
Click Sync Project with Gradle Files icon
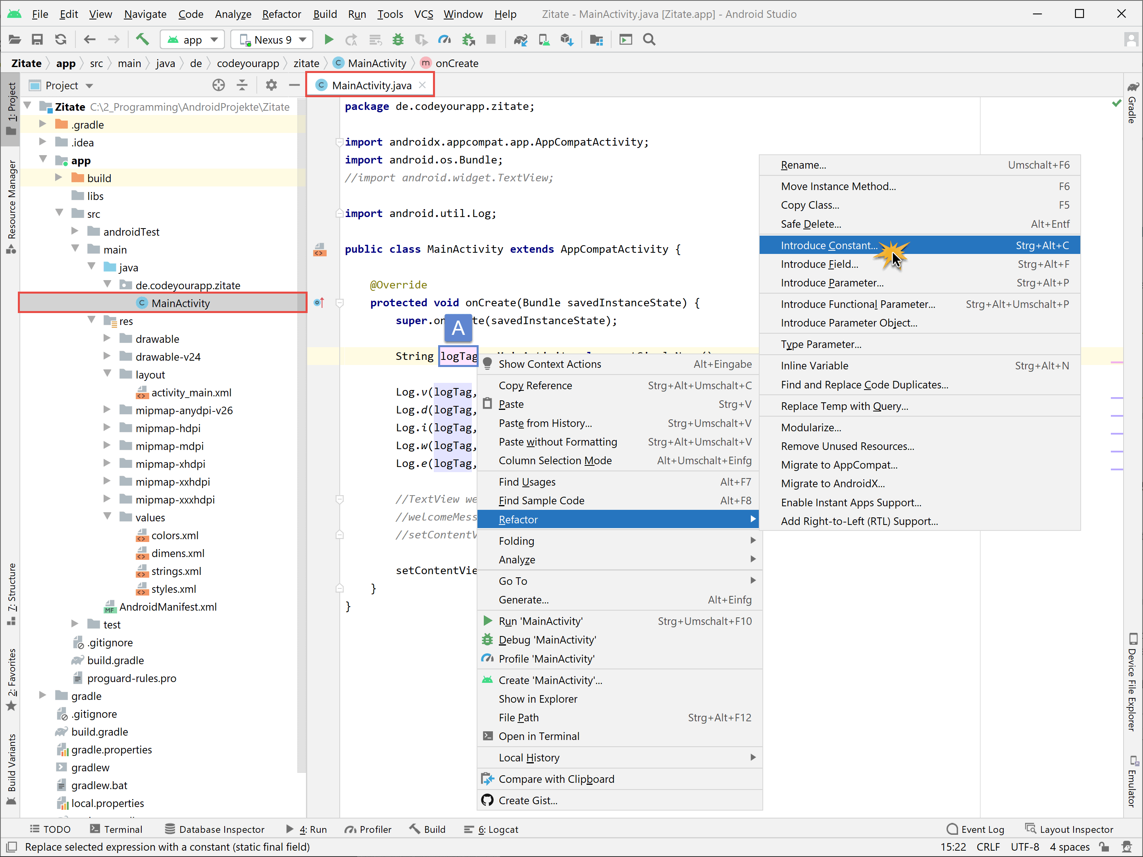(x=520, y=40)
